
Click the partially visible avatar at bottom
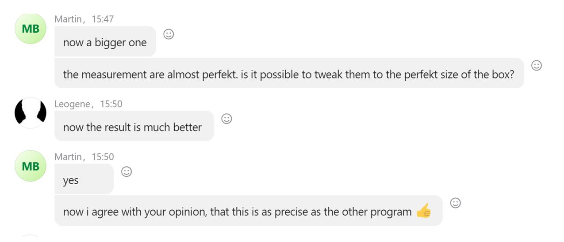tap(31, 238)
